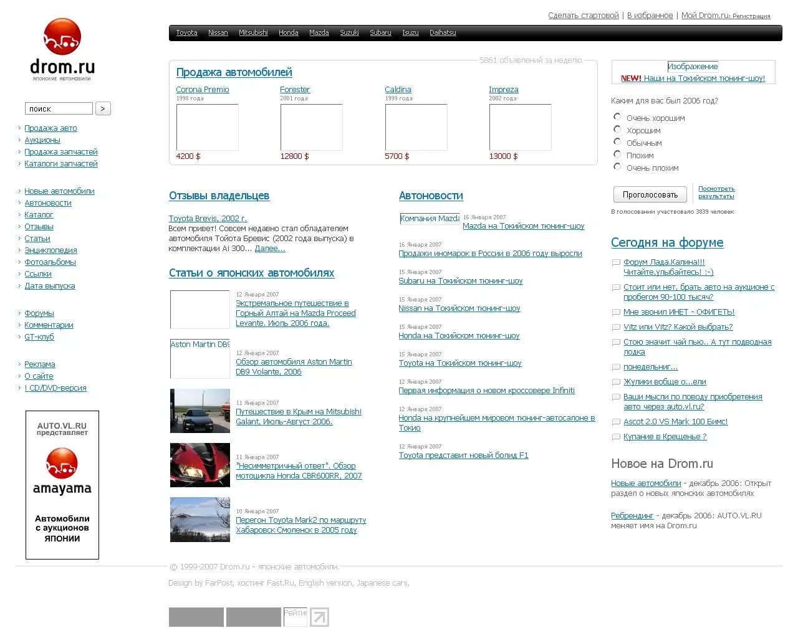Open Новые автомобили in the left sidebar
The width and height of the screenshot is (798, 638).
(59, 191)
